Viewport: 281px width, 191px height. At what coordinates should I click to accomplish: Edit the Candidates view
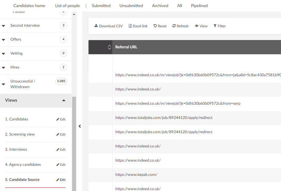tap(61, 119)
